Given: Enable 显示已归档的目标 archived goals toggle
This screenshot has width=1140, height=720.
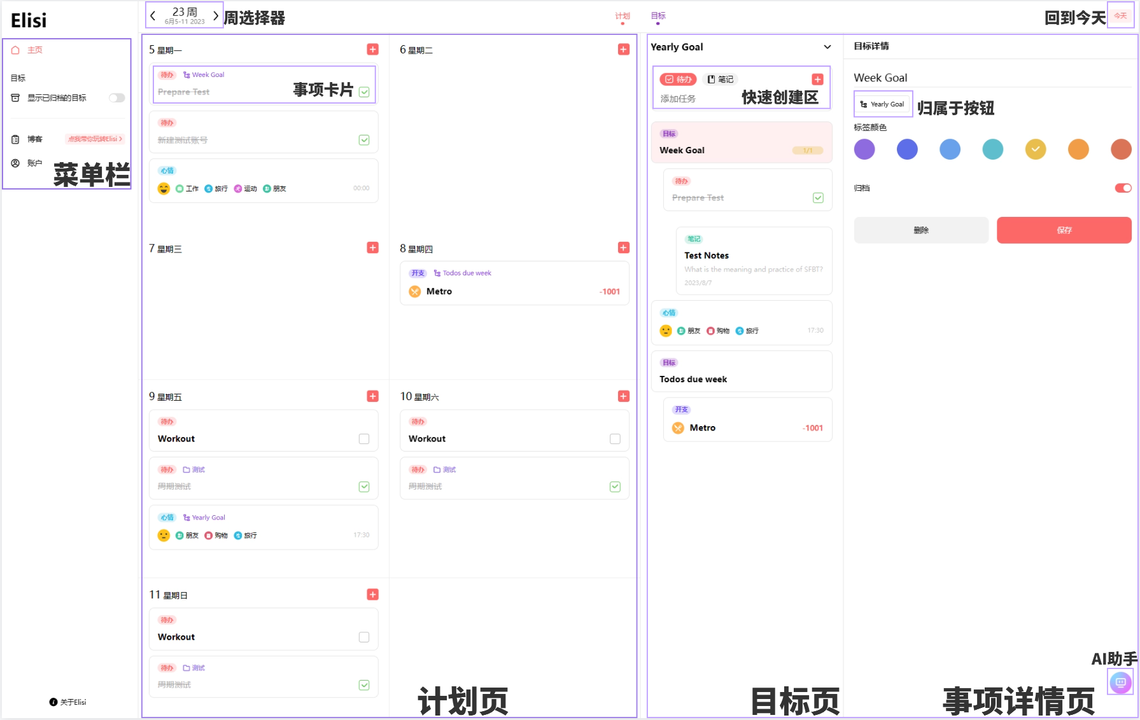Looking at the screenshot, I should [x=116, y=97].
